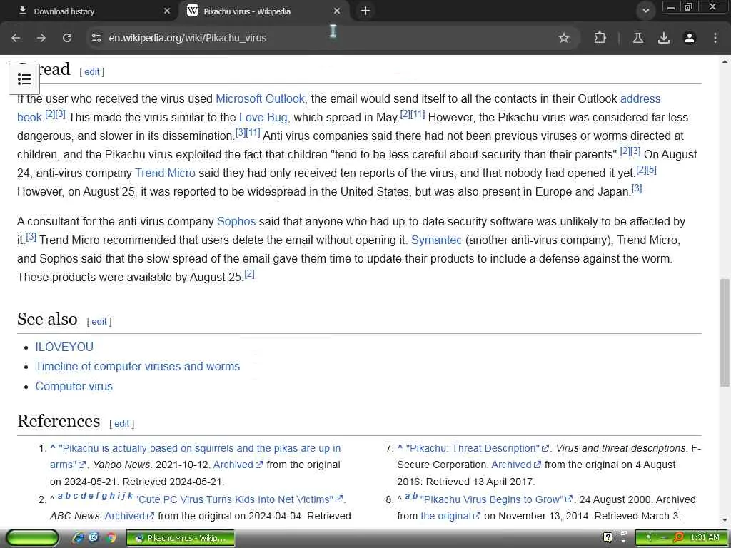Open the green Start button

pyautogui.click(x=32, y=538)
